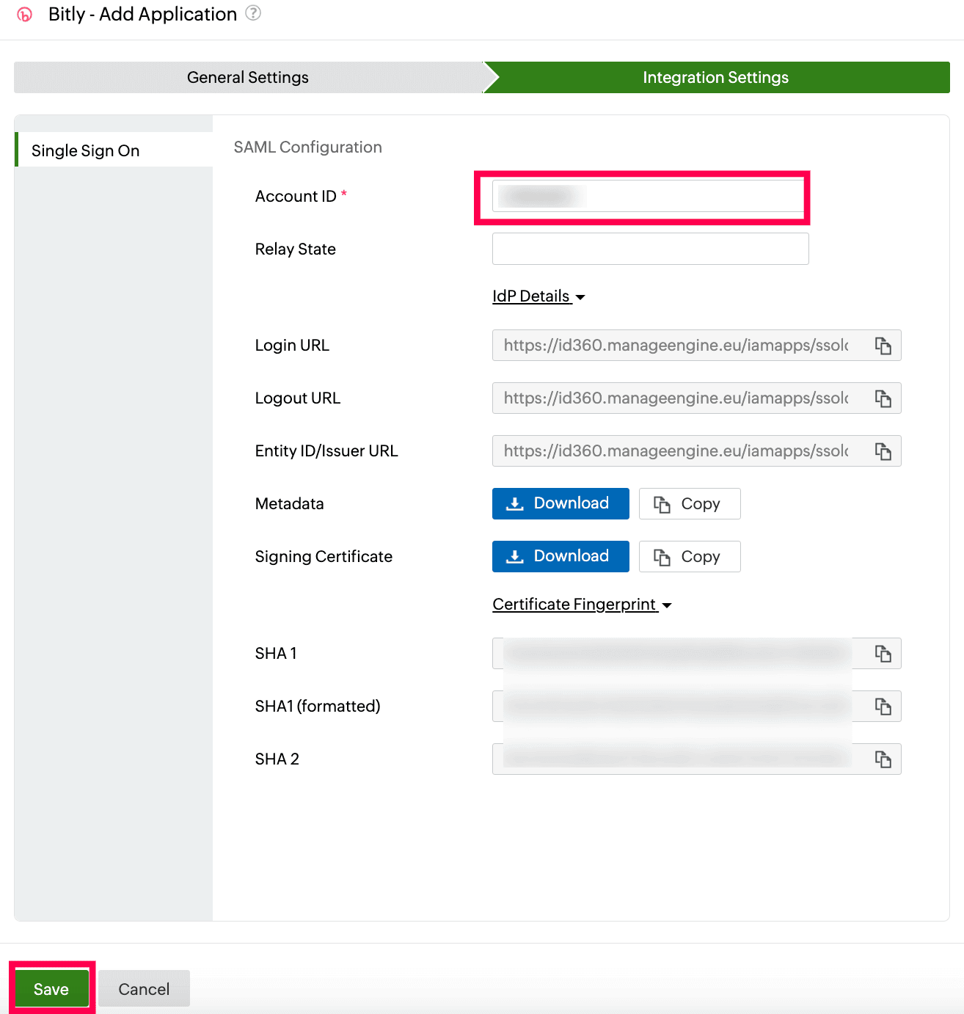The image size is (964, 1014).
Task: Select Single Sign On sidebar tab
Action: click(x=114, y=150)
